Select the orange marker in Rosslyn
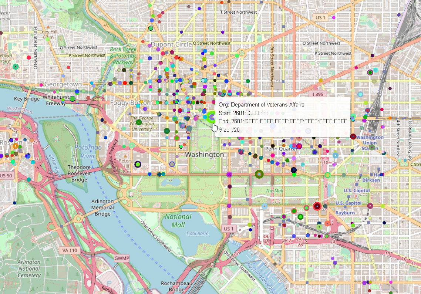421x294 pixels. click(16, 146)
